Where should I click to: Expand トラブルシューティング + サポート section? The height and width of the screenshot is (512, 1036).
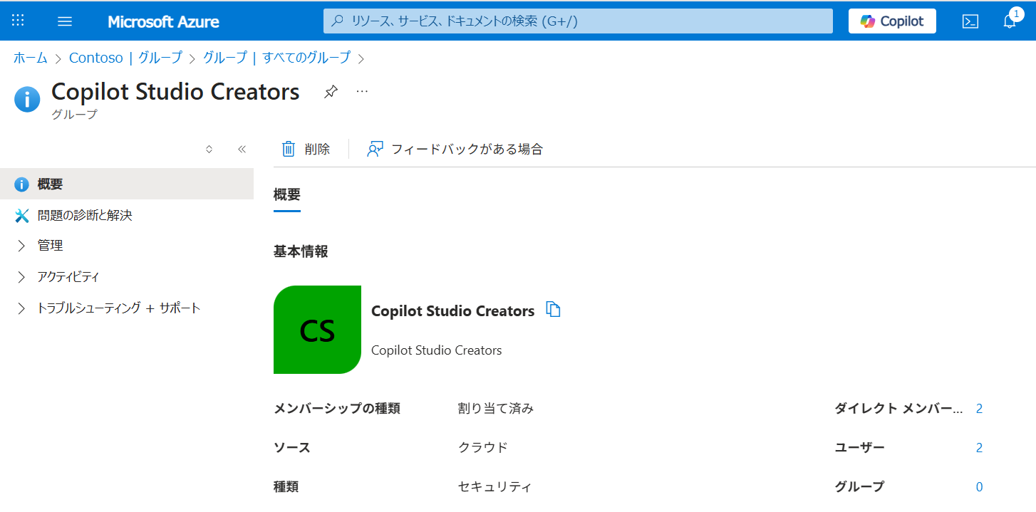pyautogui.click(x=118, y=308)
